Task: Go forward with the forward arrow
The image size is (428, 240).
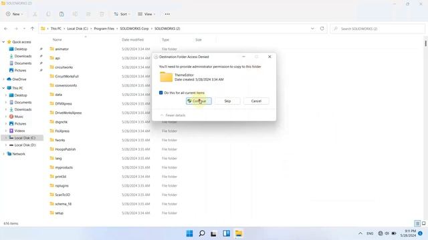Action: click(x=16, y=29)
